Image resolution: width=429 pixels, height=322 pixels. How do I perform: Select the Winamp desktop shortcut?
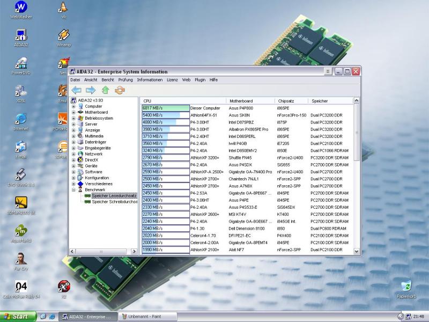click(63, 38)
